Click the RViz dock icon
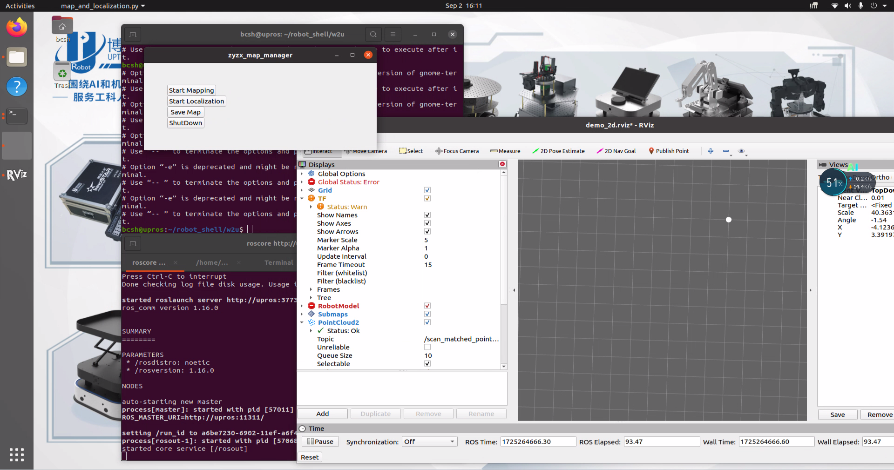Screen dimensions: 894x470 coord(17,175)
